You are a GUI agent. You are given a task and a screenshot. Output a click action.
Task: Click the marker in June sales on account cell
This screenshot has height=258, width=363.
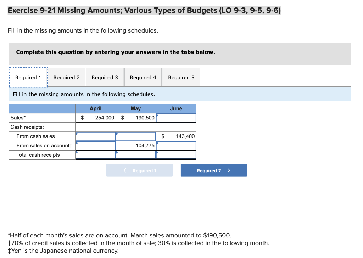157,143
